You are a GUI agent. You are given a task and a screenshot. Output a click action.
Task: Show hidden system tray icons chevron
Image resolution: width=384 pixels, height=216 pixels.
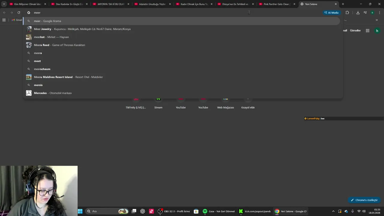coord(333,211)
